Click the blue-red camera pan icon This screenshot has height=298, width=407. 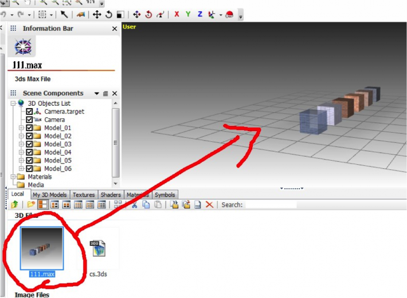pos(136,14)
